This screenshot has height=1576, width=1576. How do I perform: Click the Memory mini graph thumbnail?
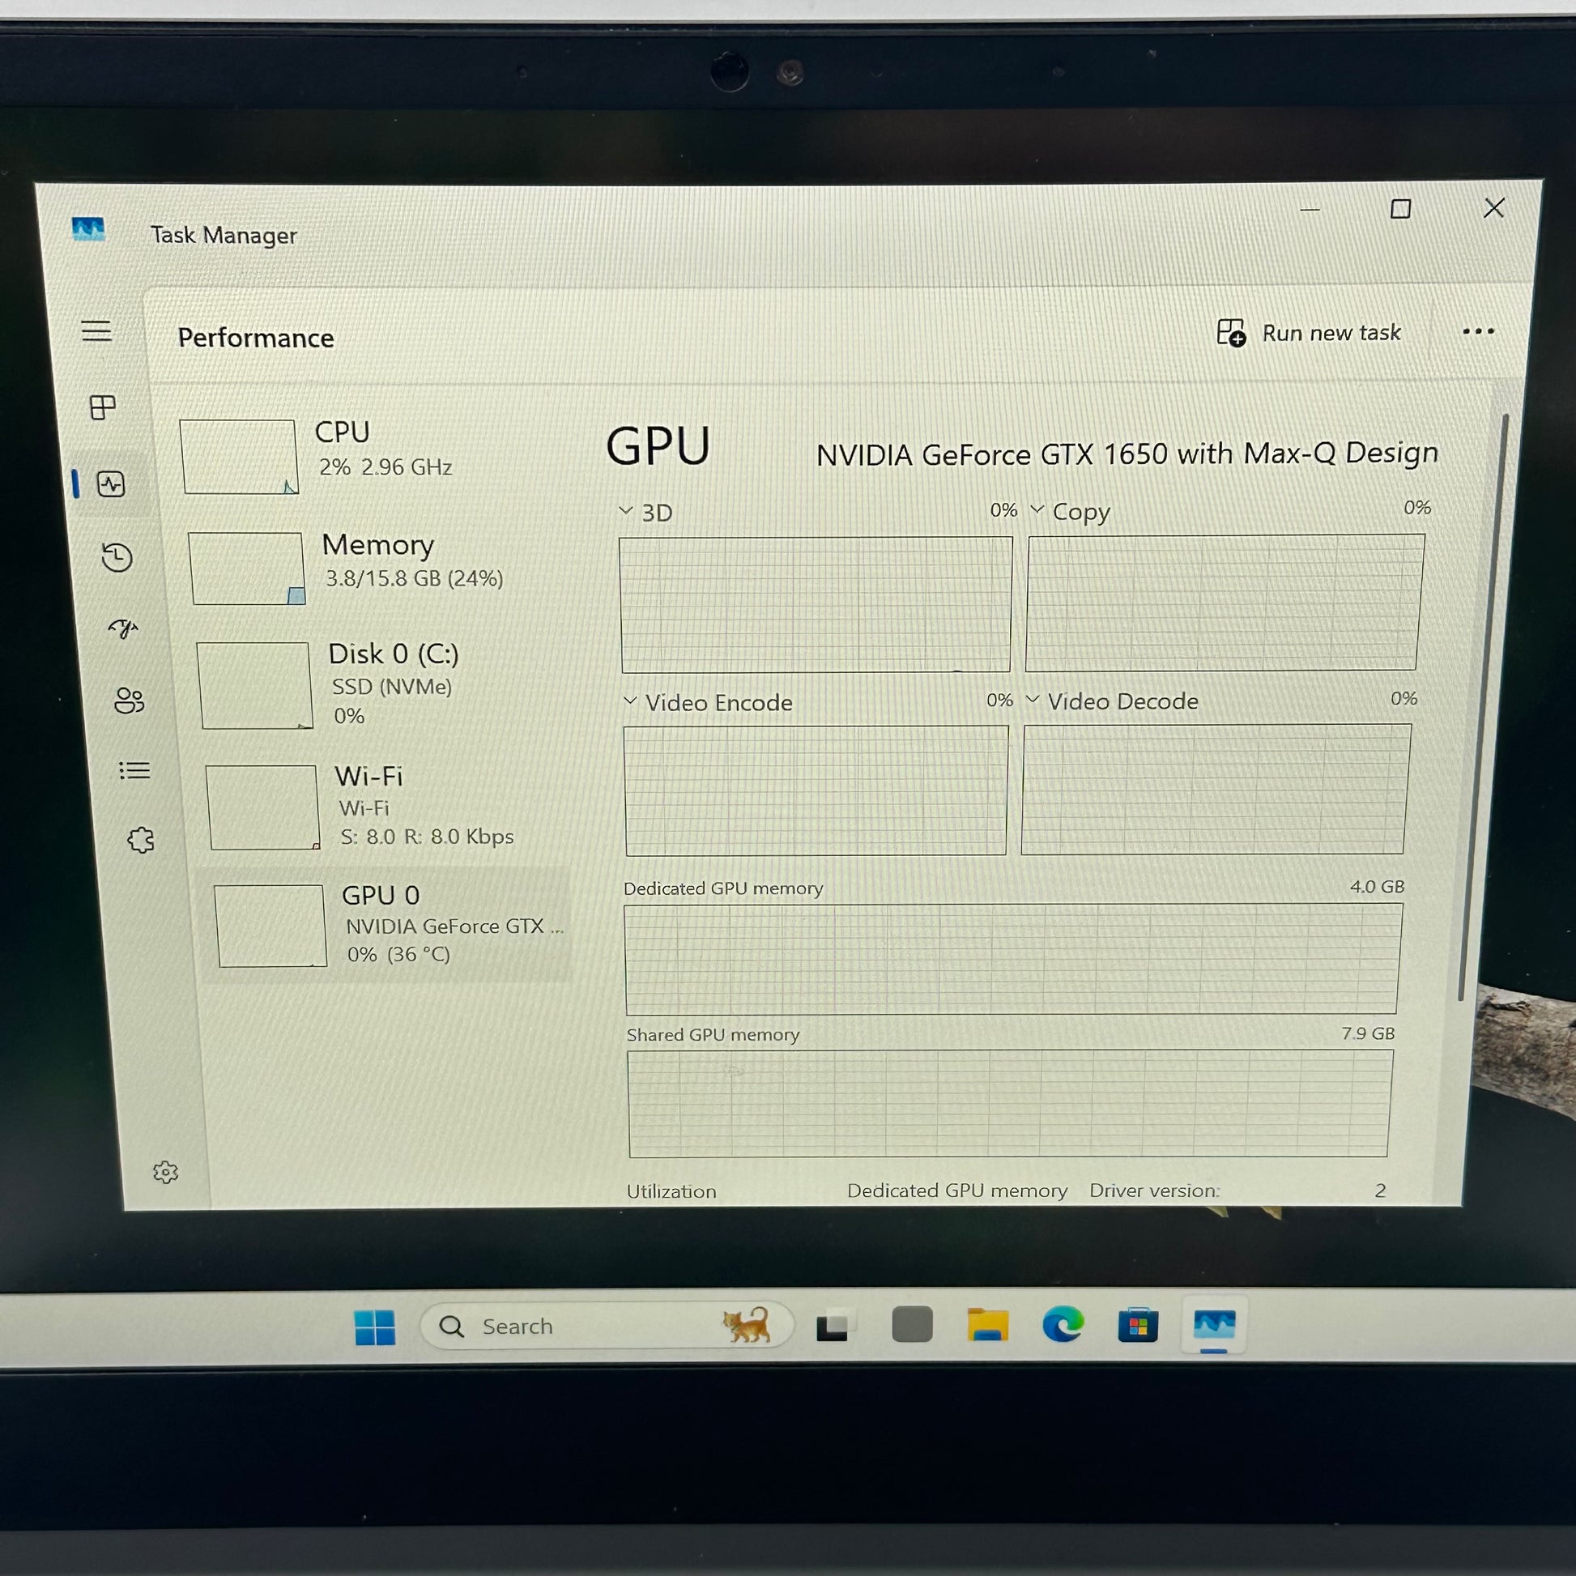(x=246, y=569)
